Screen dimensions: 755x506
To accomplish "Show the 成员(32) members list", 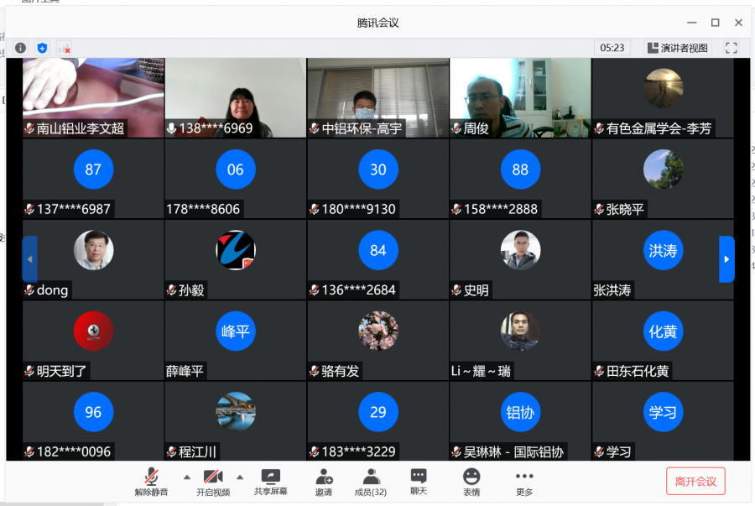I will click(370, 482).
